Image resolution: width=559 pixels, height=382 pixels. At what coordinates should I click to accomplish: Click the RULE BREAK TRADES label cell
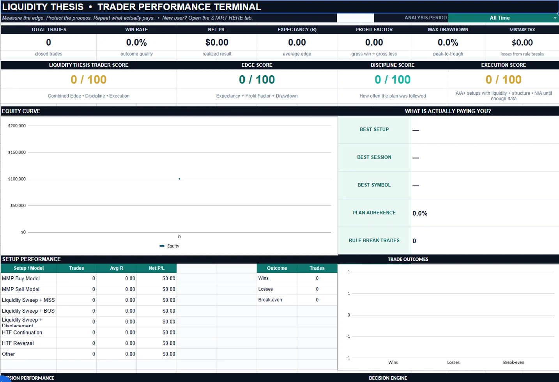point(374,241)
